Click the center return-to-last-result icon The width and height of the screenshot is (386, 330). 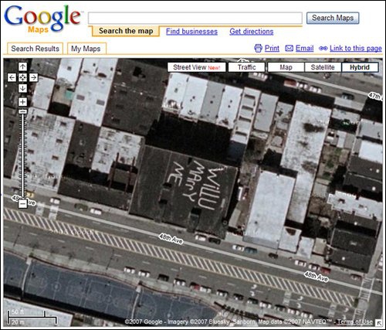22,77
